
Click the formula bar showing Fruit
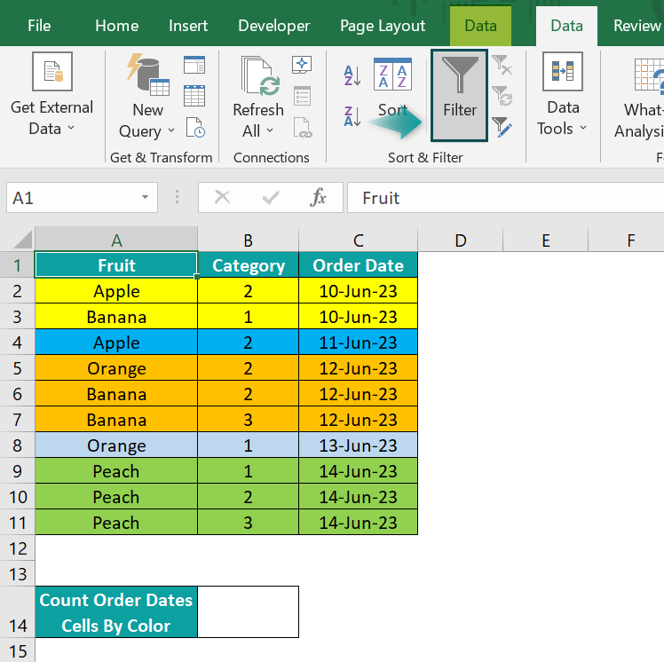[x=506, y=198]
